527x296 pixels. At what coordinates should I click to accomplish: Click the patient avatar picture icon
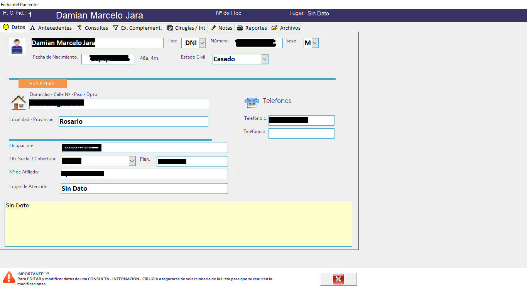(17, 47)
